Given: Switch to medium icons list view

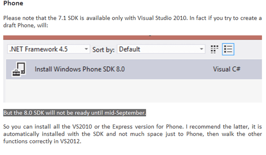Looking at the screenshot, I should 228,49.
